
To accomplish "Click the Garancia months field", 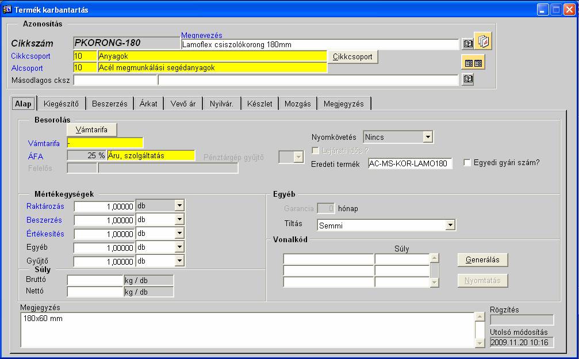I will pyautogui.click(x=326, y=208).
